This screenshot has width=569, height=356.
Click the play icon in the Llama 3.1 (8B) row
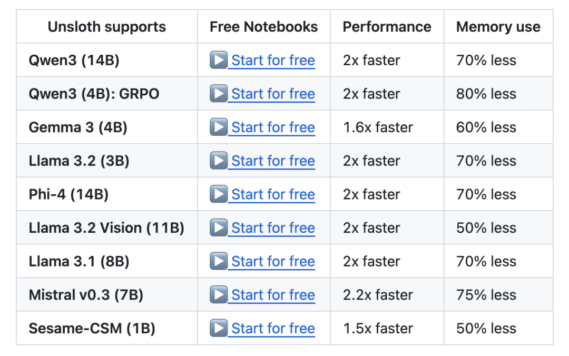219,261
